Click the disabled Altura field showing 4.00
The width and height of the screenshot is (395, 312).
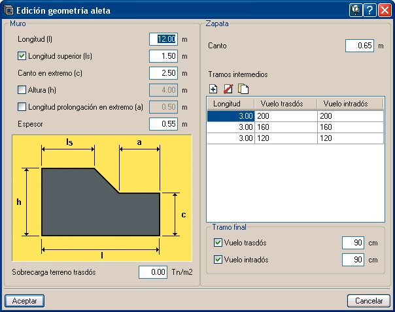(163, 90)
